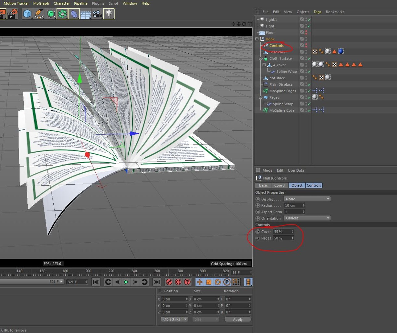Toggle position keying with move arrows icon
This screenshot has width=397, height=333.
(200, 282)
